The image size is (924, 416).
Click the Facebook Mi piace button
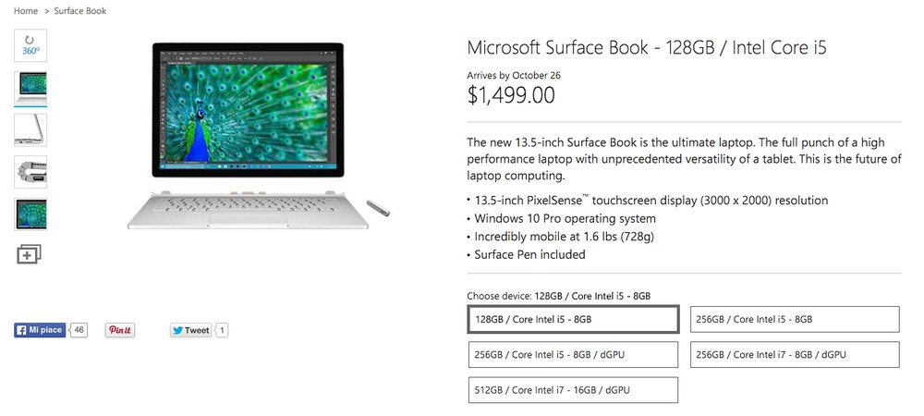(x=40, y=330)
